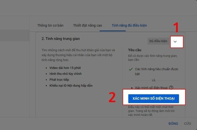The width and height of the screenshot is (197, 130).
Task: Click Khiếu nại ID Nội dung hấp dẫn
Action: click(71, 86)
